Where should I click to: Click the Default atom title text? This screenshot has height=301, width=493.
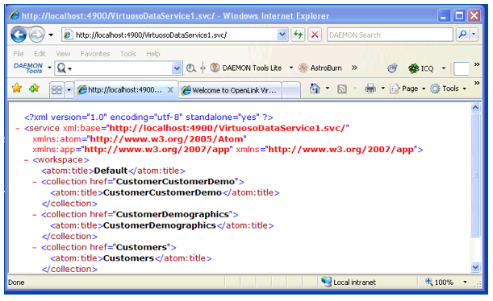[x=111, y=171]
